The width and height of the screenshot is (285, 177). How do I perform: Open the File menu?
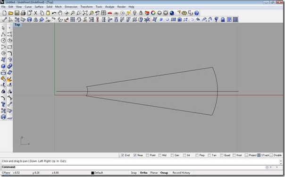click(3, 7)
